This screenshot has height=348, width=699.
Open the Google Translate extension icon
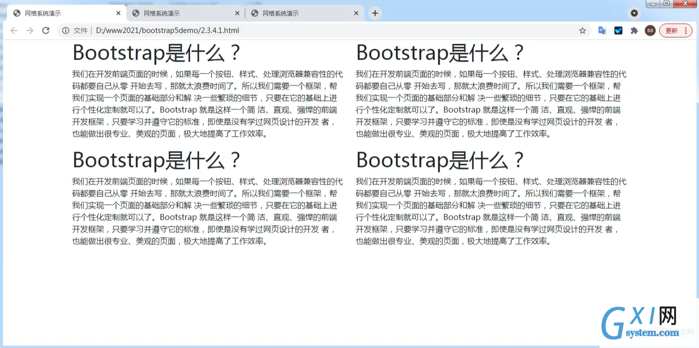602,31
